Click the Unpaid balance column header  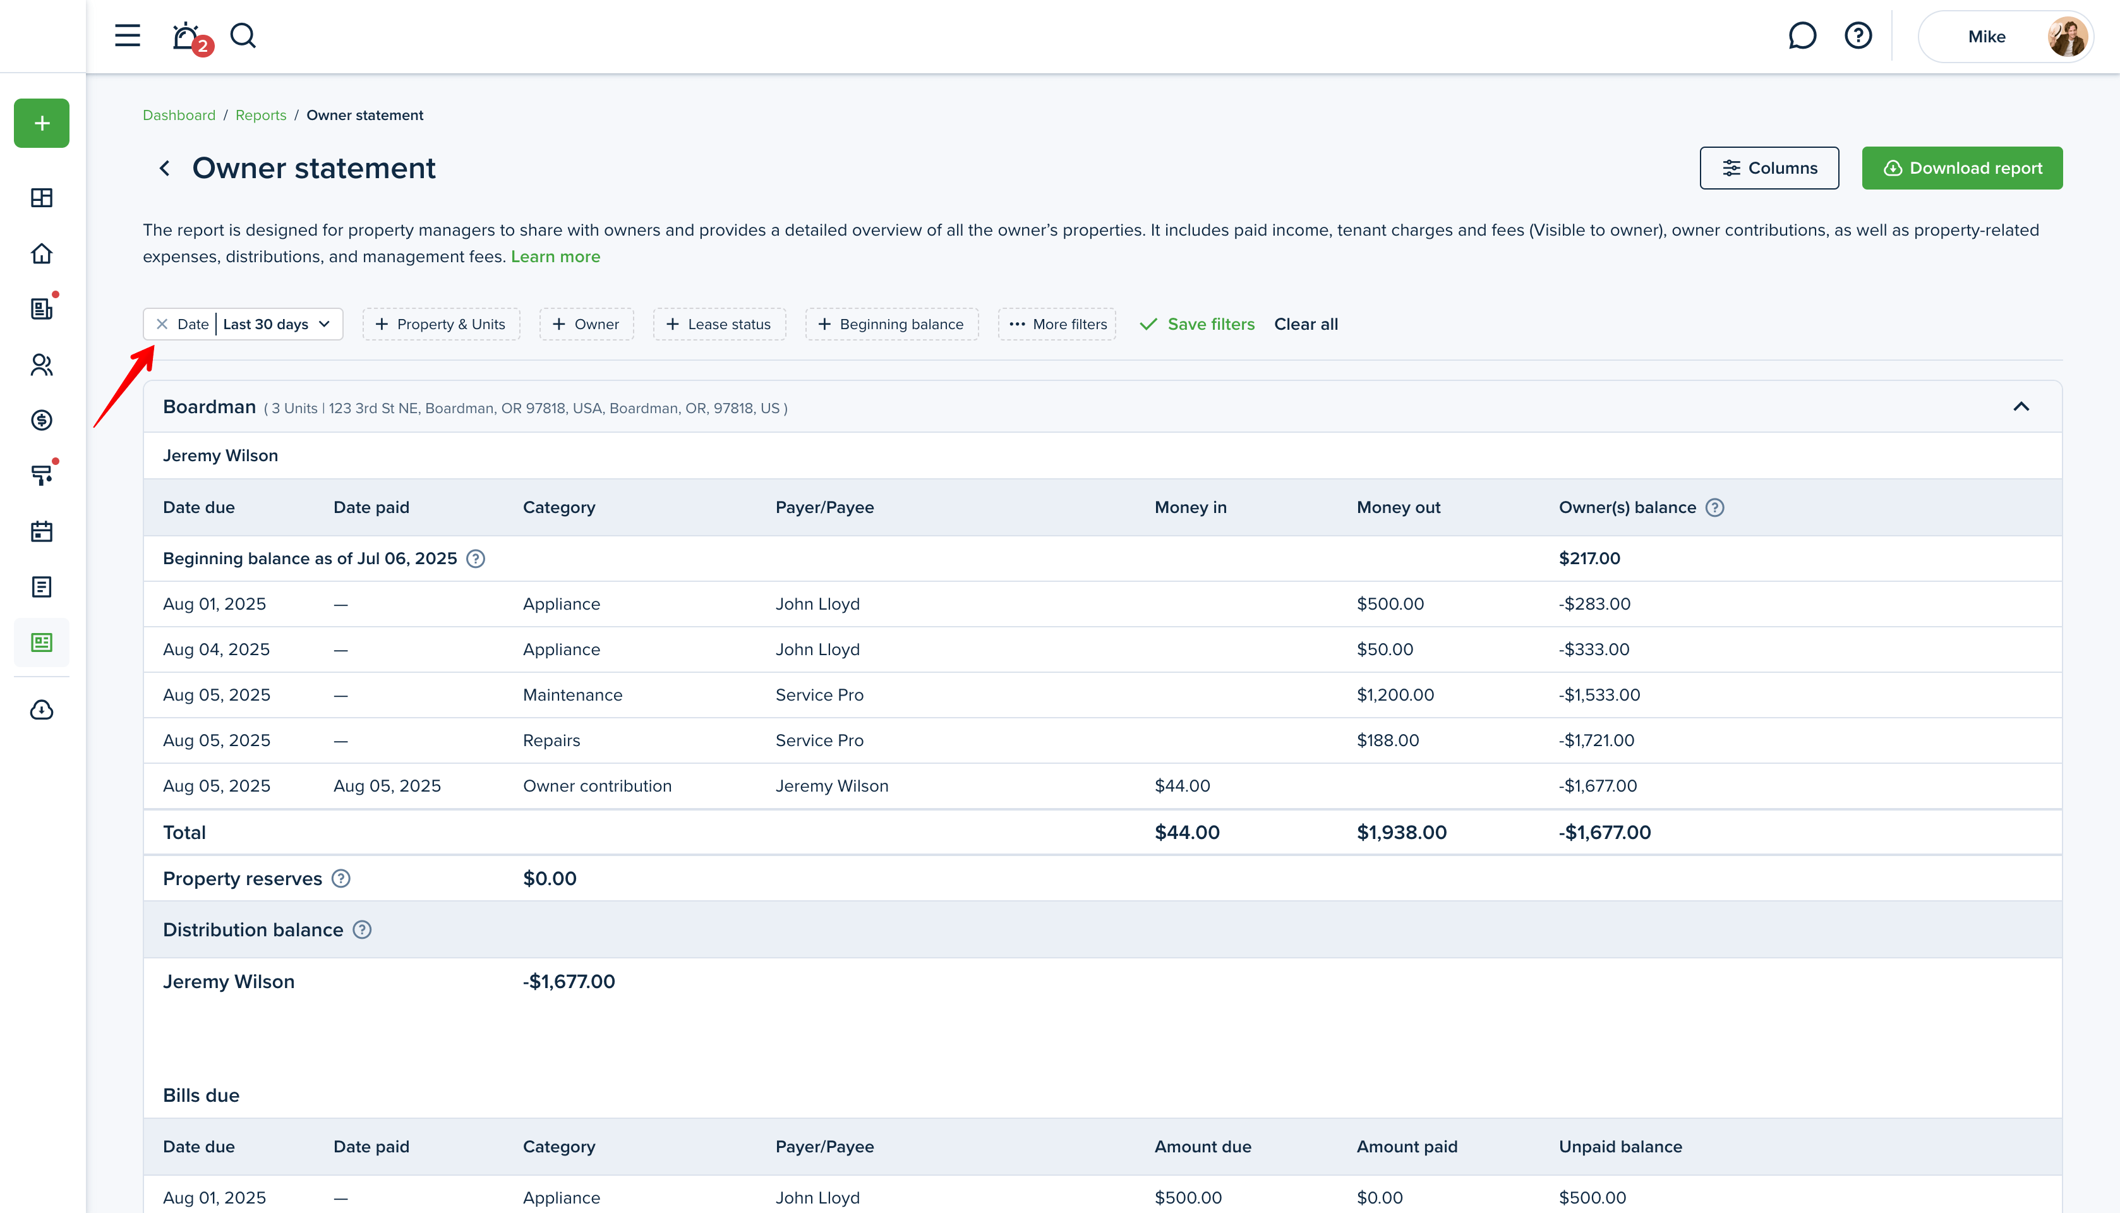tap(1620, 1147)
